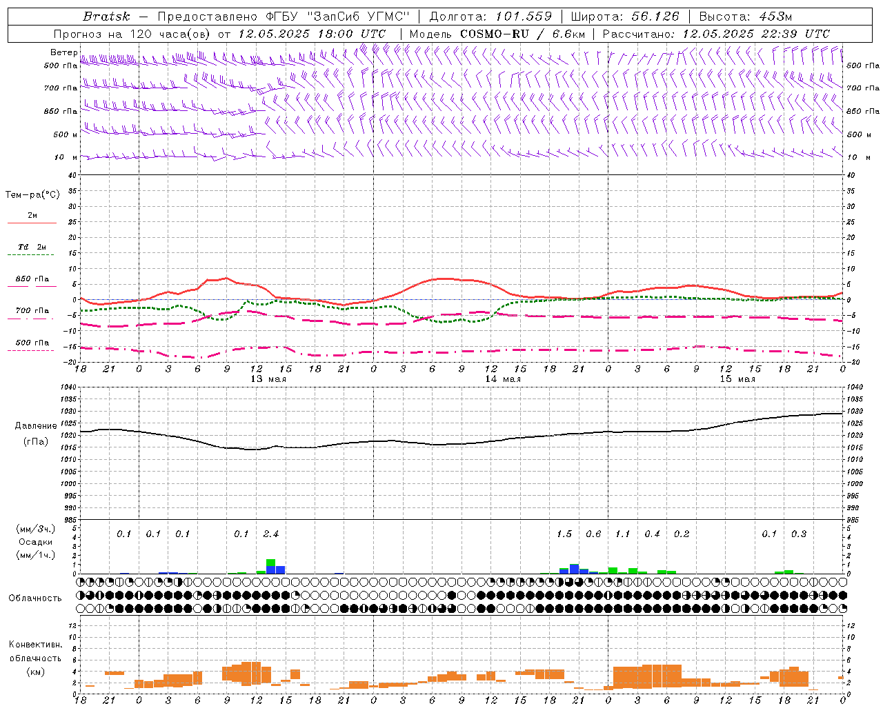Click the precipitation total "0.6"
Viewport: 883px width, 706px height.
[x=593, y=534]
